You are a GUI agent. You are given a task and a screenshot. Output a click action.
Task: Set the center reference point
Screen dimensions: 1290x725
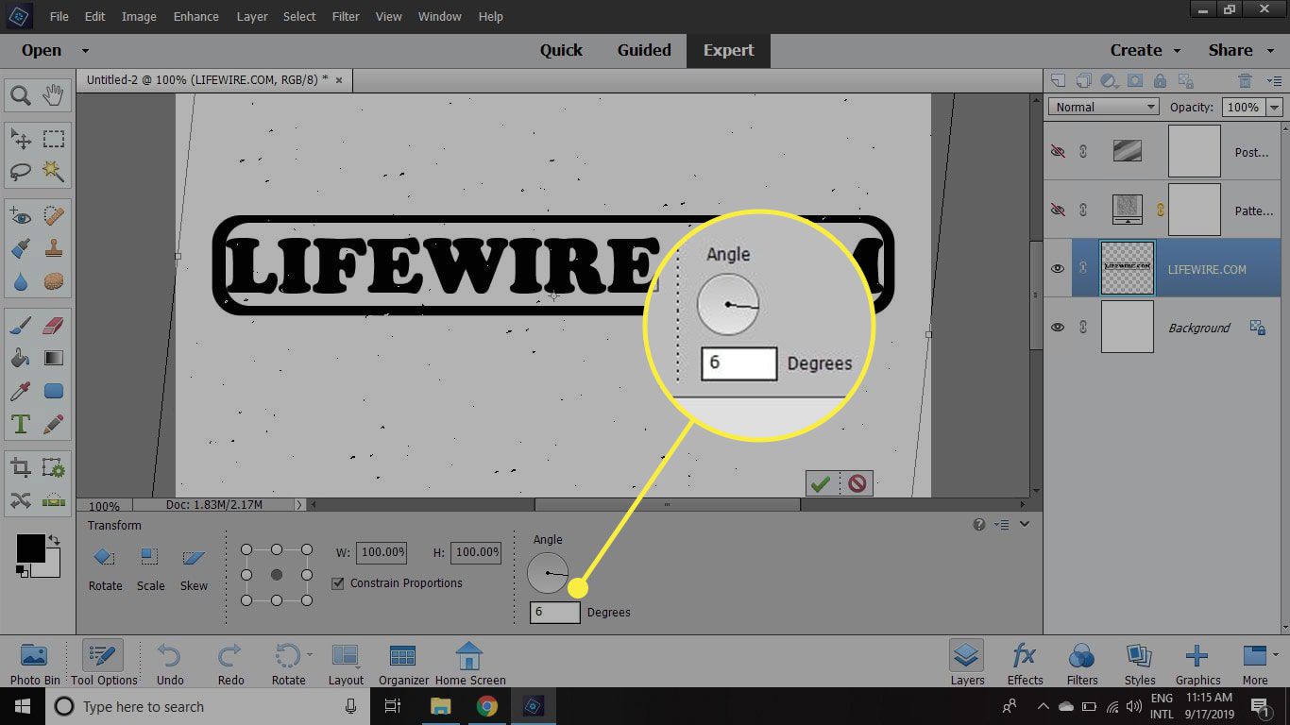(x=277, y=575)
